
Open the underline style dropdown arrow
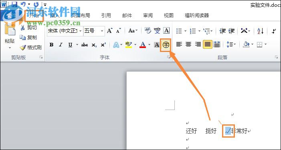click(x=77, y=45)
